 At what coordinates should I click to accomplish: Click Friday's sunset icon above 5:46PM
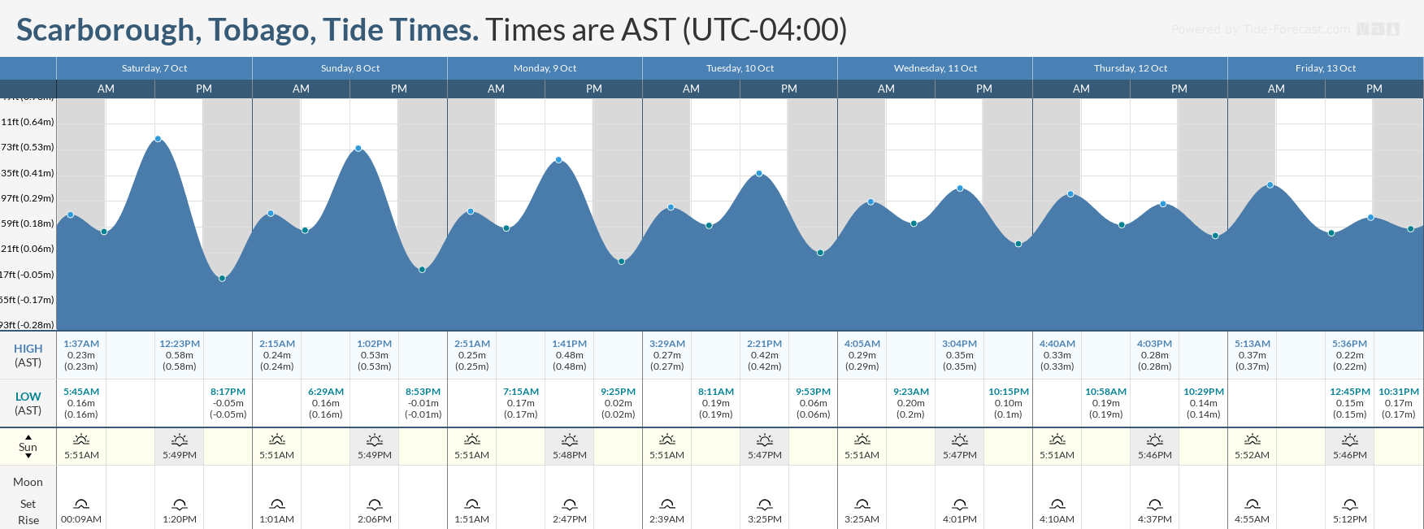tap(1350, 440)
